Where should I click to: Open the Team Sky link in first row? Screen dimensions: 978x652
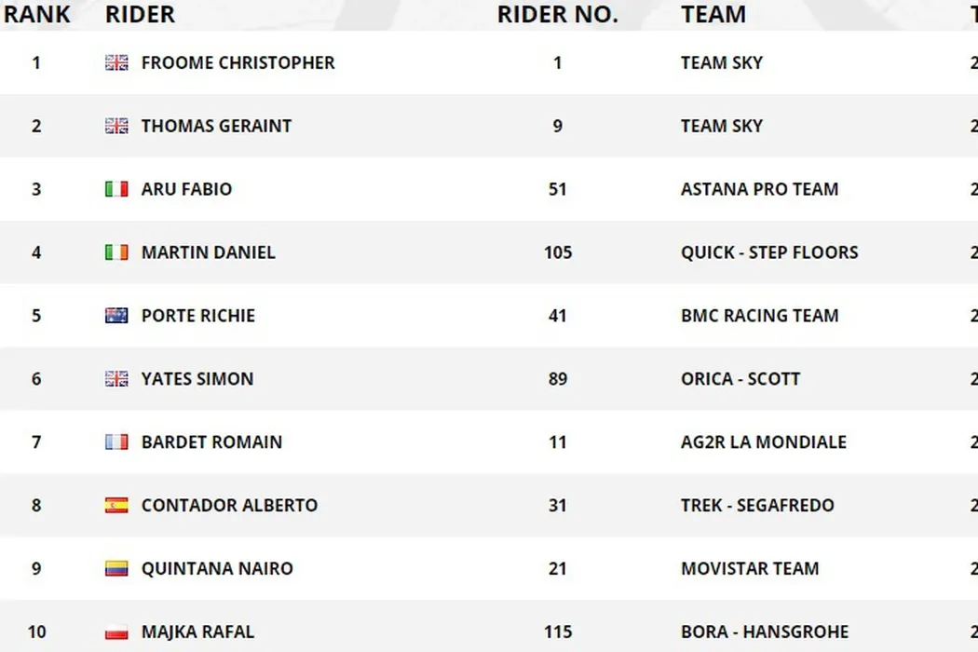[722, 63]
